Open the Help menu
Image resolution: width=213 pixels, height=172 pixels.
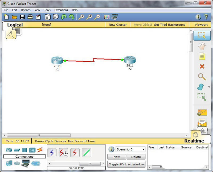point(75,10)
